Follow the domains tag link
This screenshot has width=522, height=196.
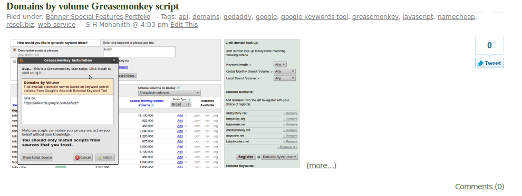[x=206, y=17]
